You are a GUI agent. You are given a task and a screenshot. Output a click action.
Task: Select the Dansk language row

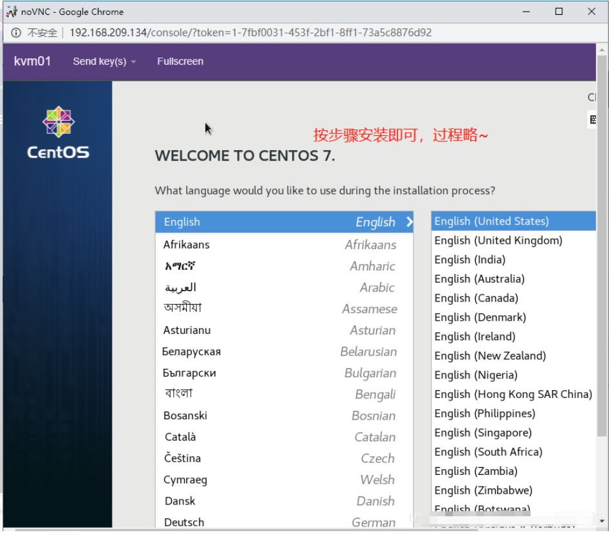click(x=284, y=501)
